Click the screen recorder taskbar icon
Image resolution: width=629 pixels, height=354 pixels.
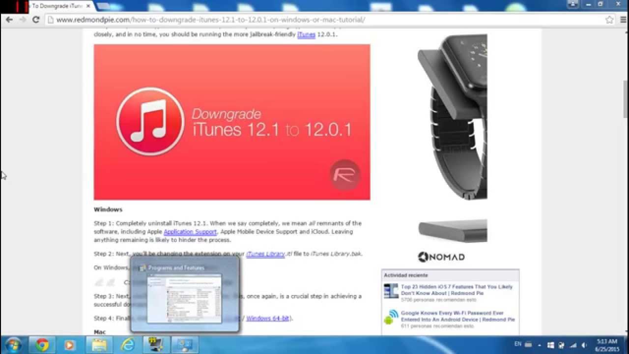click(156, 345)
